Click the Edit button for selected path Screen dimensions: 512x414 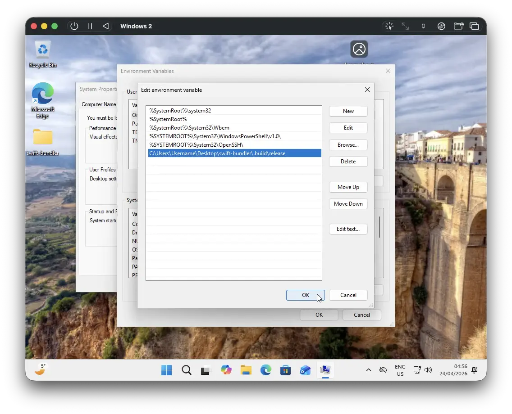tap(348, 128)
